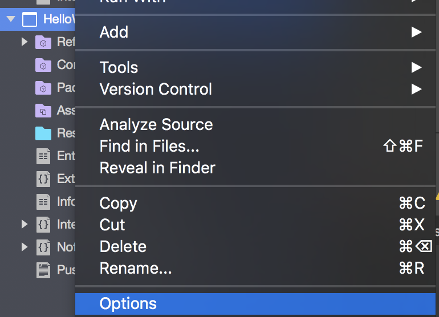The height and width of the screenshot is (317, 439).
Task: Expand the "Not" item disclosure triangle
Action: (x=24, y=247)
